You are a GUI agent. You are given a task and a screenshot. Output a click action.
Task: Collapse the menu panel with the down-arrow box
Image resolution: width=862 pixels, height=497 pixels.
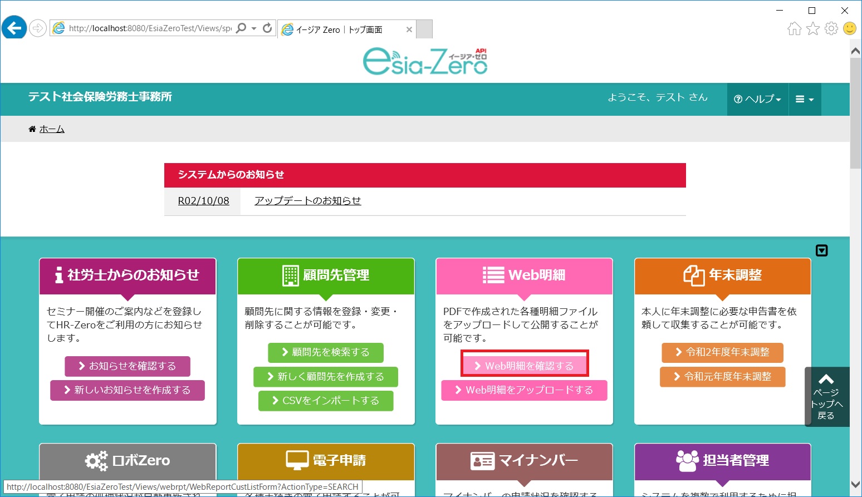[x=822, y=250]
